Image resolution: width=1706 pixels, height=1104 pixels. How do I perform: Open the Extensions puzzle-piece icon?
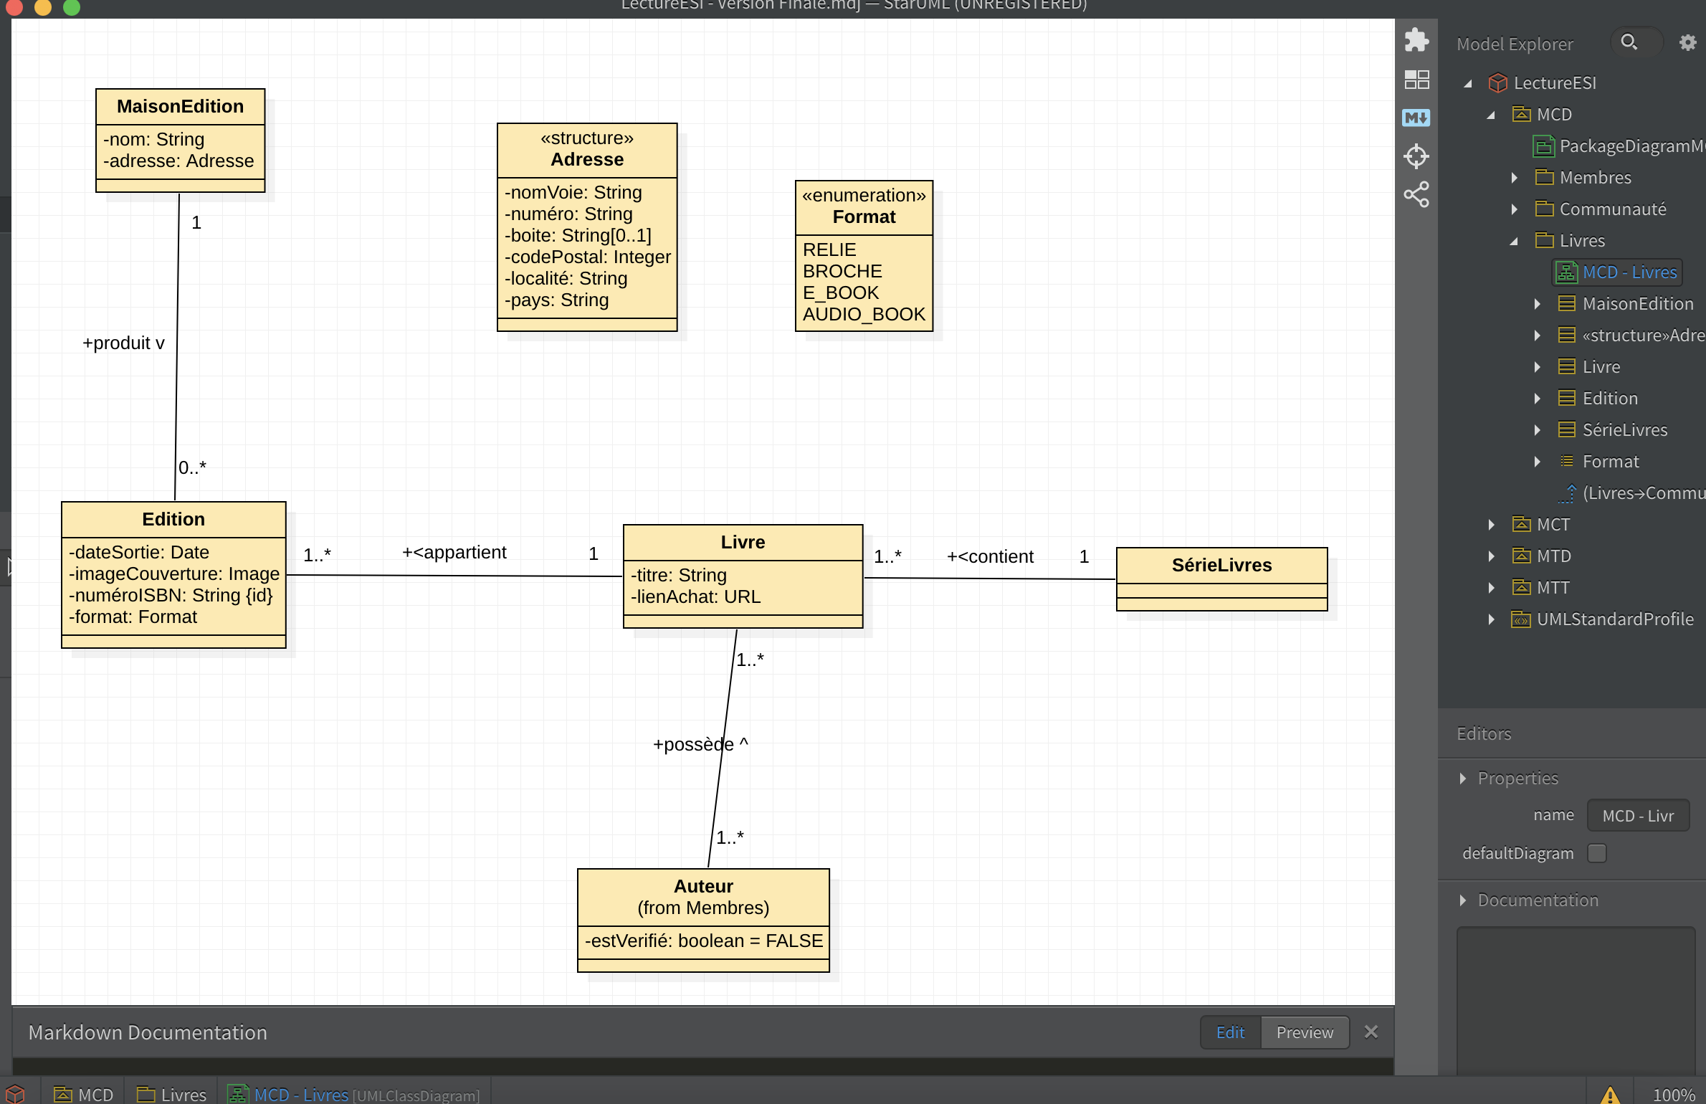(x=1416, y=40)
